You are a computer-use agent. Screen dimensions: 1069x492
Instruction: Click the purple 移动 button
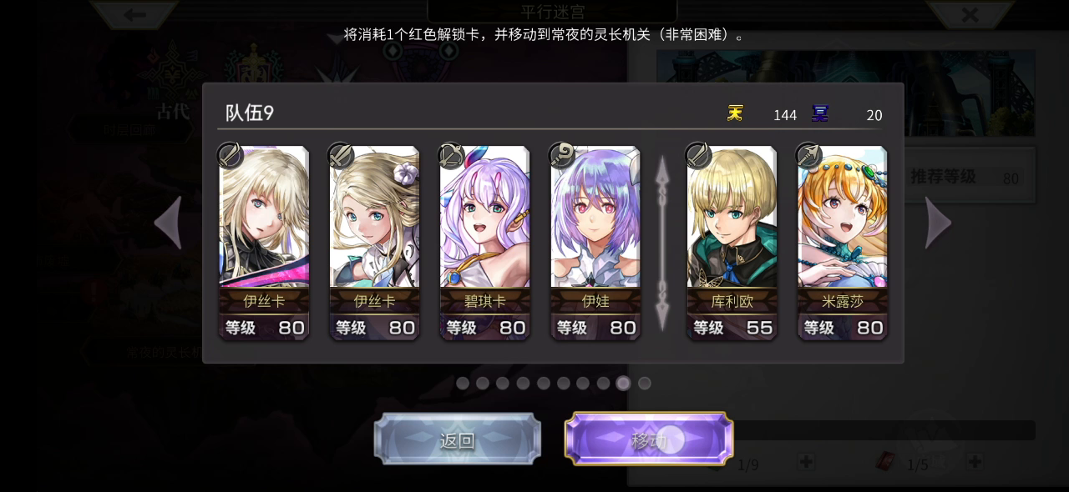649,439
